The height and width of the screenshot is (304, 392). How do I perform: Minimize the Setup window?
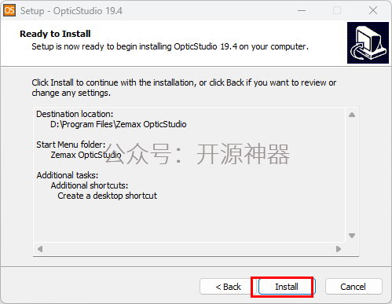(302, 10)
